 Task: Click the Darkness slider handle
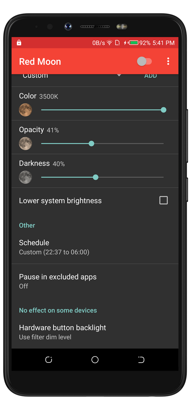pyautogui.click(x=96, y=177)
